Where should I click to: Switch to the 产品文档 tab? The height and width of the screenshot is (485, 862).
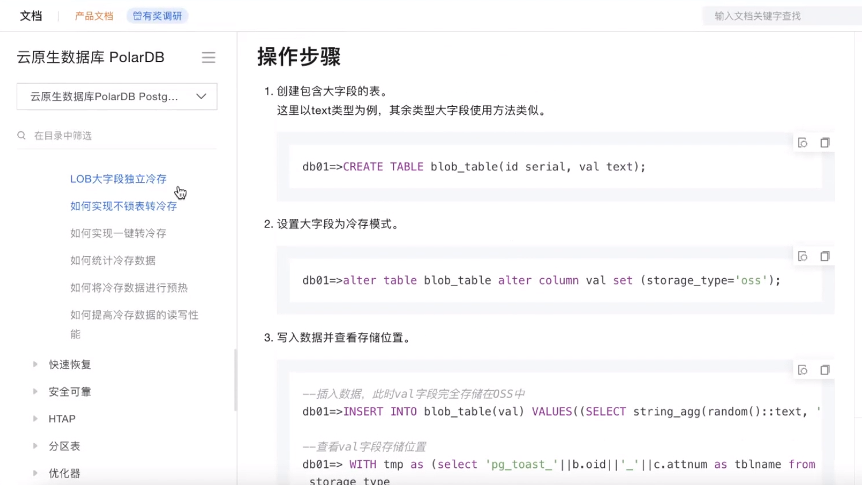94,16
